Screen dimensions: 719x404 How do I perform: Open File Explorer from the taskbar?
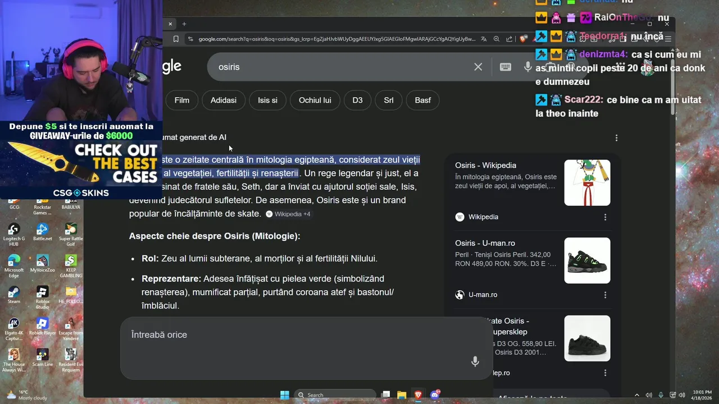(402, 394)
